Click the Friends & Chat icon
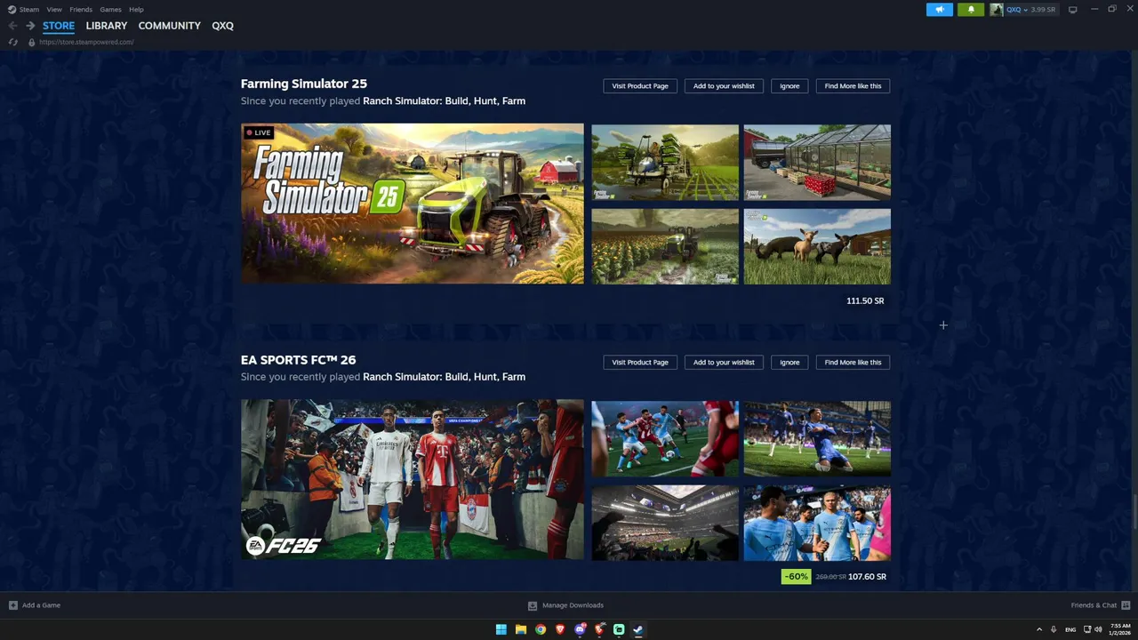Screen dimensions: 1138x640 coord(1125,605)
